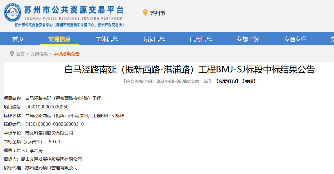This screenshot has height=174, width=334.
Task: Click 首页 in the breadcrumb trail
Action: coord(20,54)
